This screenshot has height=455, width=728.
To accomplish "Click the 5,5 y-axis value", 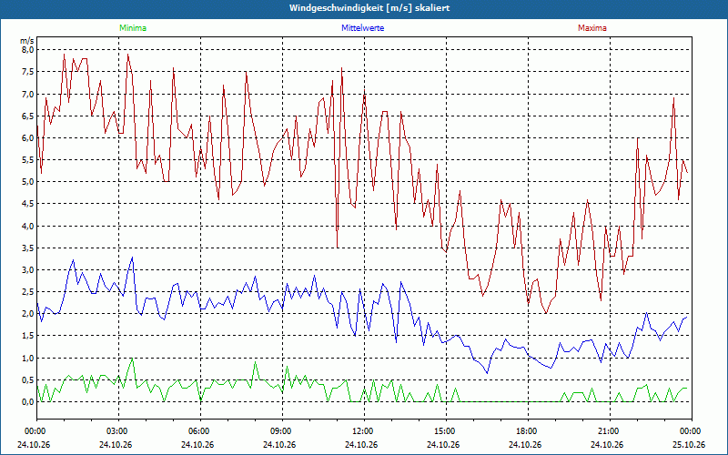I will (28, 160).
